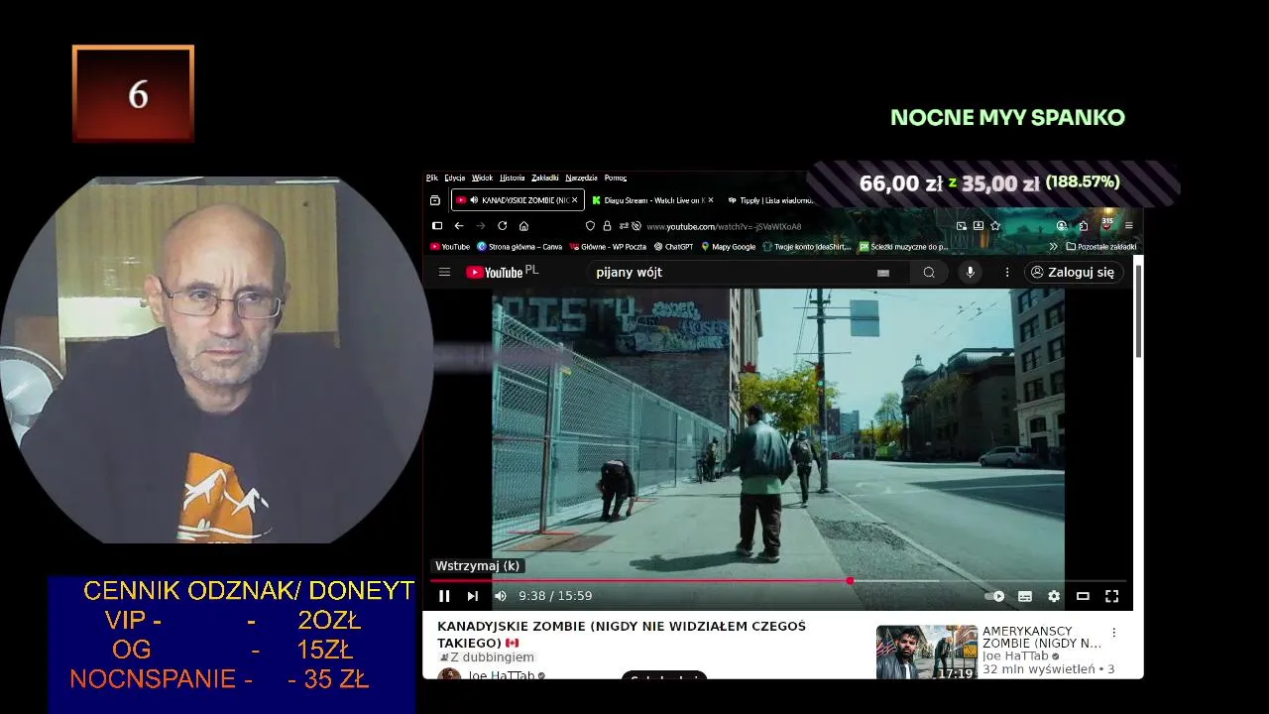Open the Pomoc menu
The height and width of the screenshot is (714, 1269).
[616, 178]
